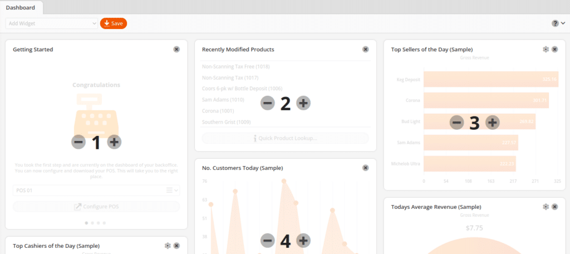Screen dimensions: 570x254
Task: Open Quick Product Lookup
Action: [286, 138]
